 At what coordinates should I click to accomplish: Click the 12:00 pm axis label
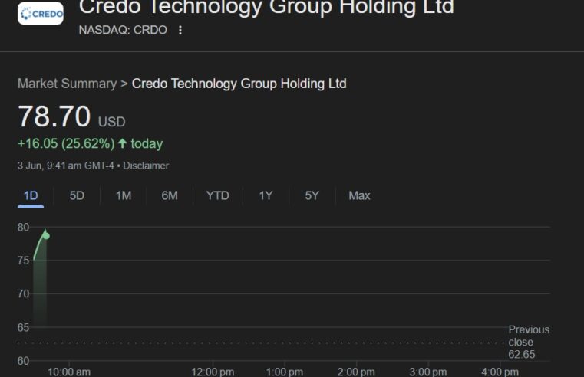click(213, 372)
